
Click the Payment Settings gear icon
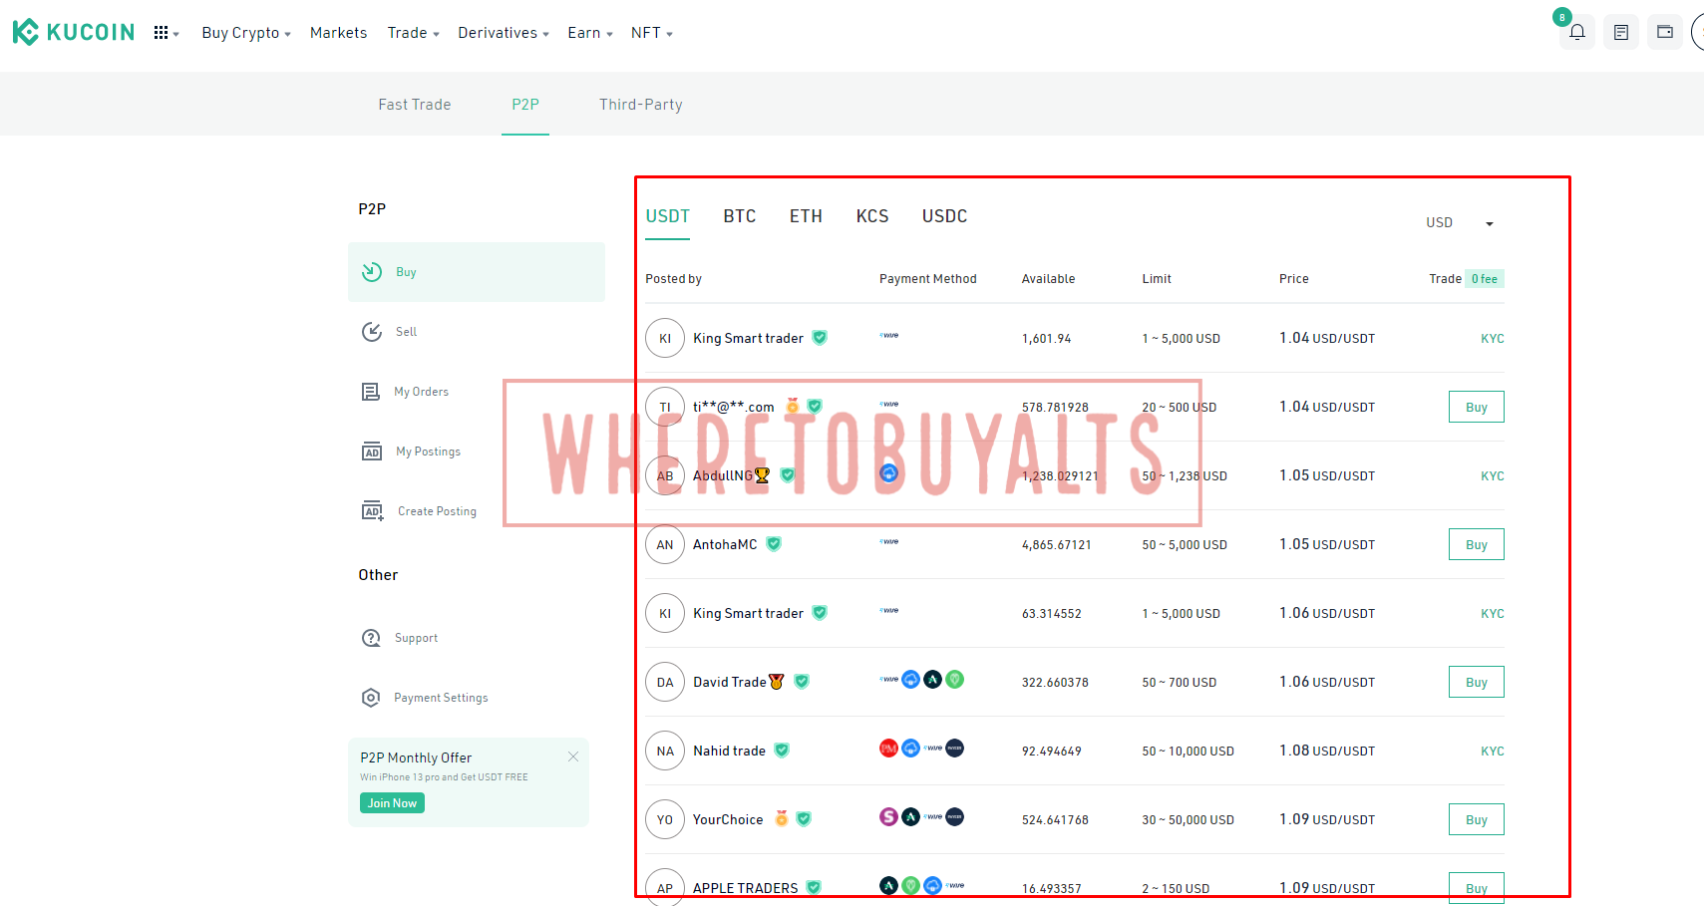[x=371, y=698]
